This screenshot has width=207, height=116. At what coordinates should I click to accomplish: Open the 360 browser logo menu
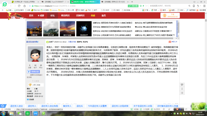pyautogui.click(x=4, y=4)
